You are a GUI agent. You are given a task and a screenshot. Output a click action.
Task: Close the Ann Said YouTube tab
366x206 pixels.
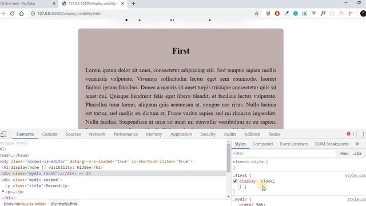click(x=54, y=3)
